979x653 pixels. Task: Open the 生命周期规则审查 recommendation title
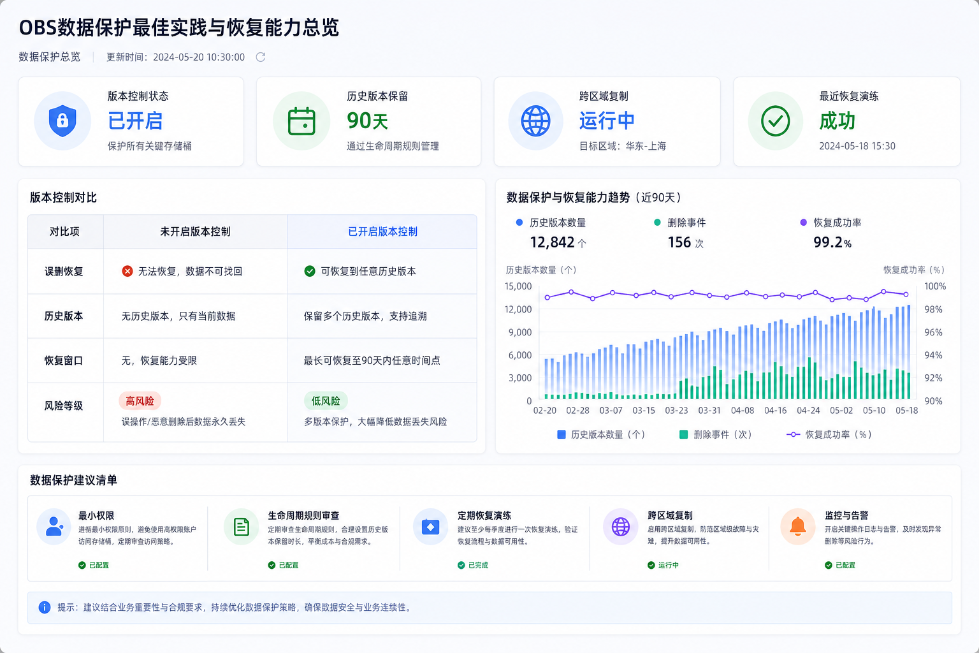coord(303,515)
